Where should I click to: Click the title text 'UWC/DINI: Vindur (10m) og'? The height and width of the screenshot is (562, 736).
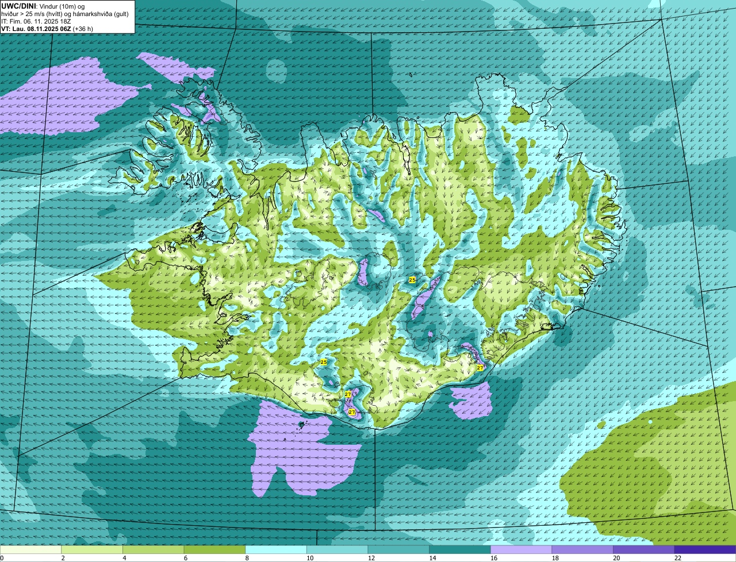43,6
